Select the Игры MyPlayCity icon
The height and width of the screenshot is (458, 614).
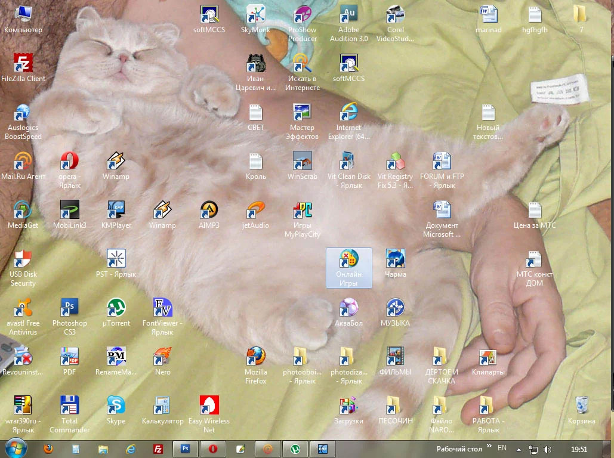click(x=302, y=219)
